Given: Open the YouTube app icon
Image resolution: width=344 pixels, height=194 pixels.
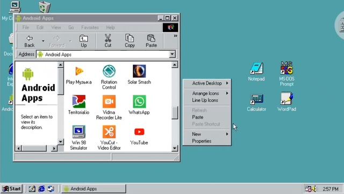Looking at the screenshot, I should (139, 131).
